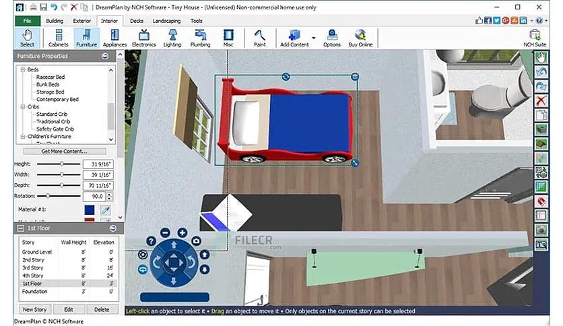563x326 pixels.
Task: Click the red X delete icon in right toolbar
Action: (x=540, y=100)
